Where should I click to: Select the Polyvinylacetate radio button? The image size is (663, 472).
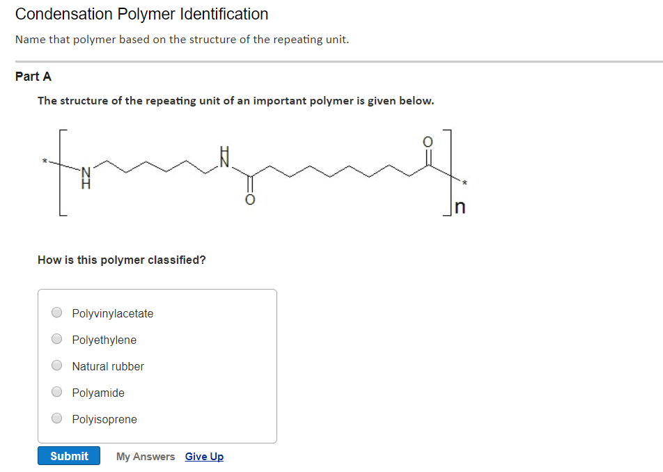(x=56, y=312)
